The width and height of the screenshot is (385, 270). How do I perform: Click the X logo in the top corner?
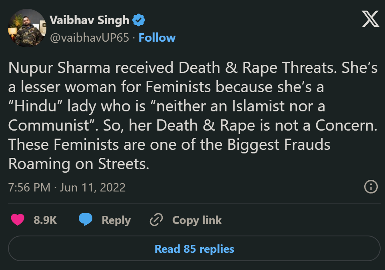370,19
